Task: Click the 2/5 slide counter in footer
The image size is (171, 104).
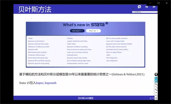Action: [x=152, y=98]
